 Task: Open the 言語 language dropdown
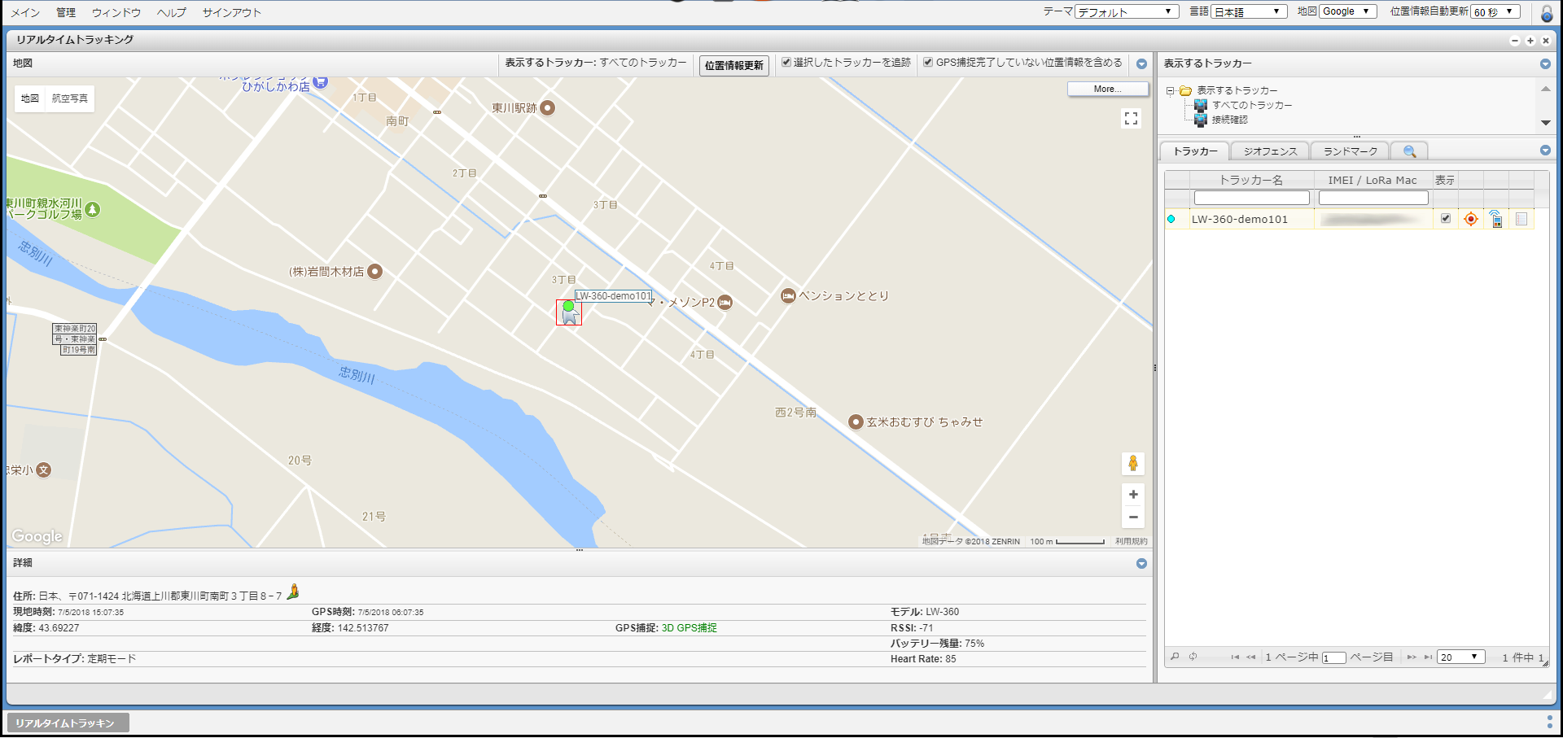coord(1248,11)
